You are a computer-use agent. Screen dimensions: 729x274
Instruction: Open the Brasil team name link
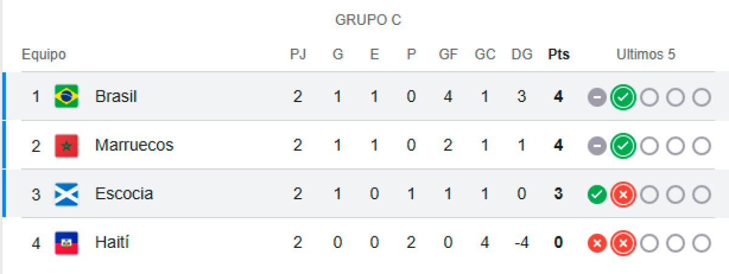[x=116, y=97]
